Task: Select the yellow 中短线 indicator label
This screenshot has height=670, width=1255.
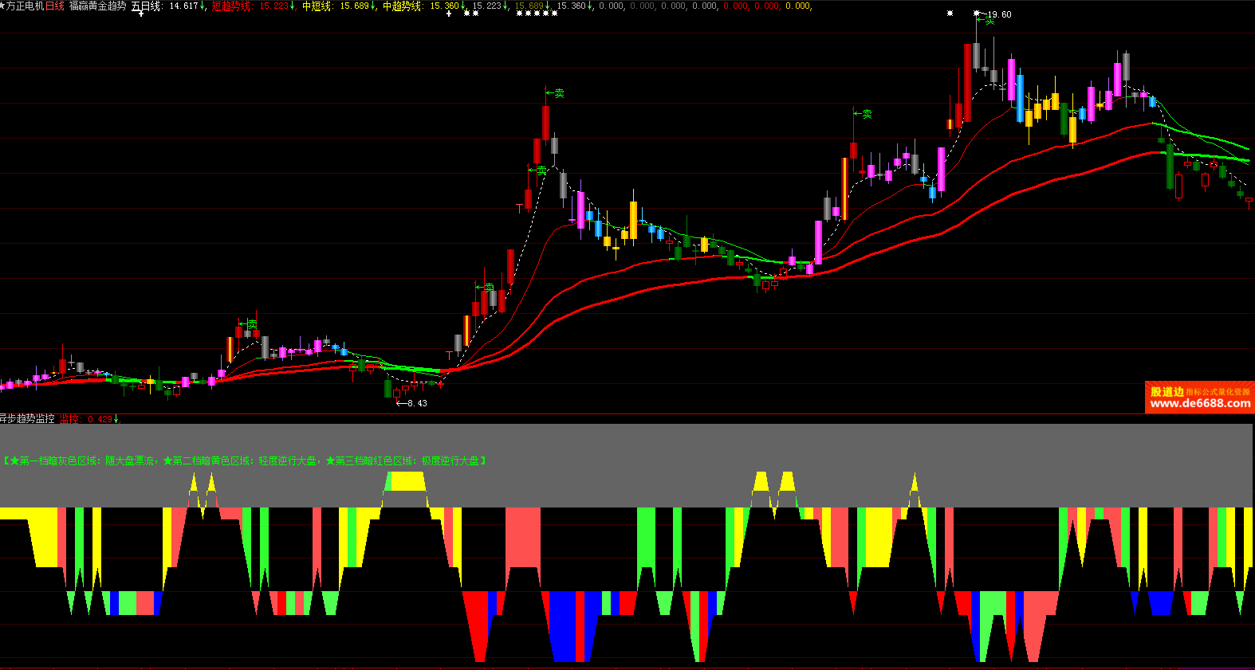Action: pyautogui.click(x=317, y=6)
